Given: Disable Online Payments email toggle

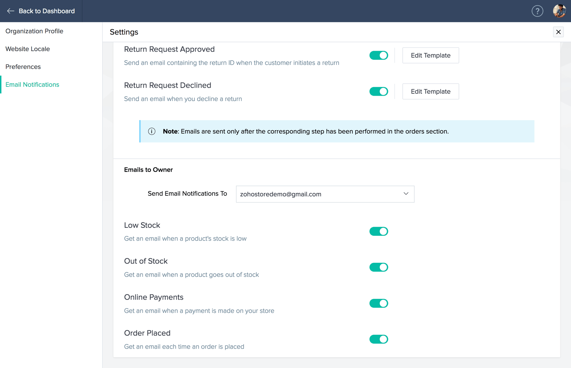Looking at the screenshot, I should 379,303.
